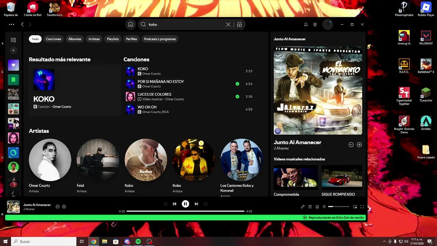Mute with the speaker icon

point(324,207)
